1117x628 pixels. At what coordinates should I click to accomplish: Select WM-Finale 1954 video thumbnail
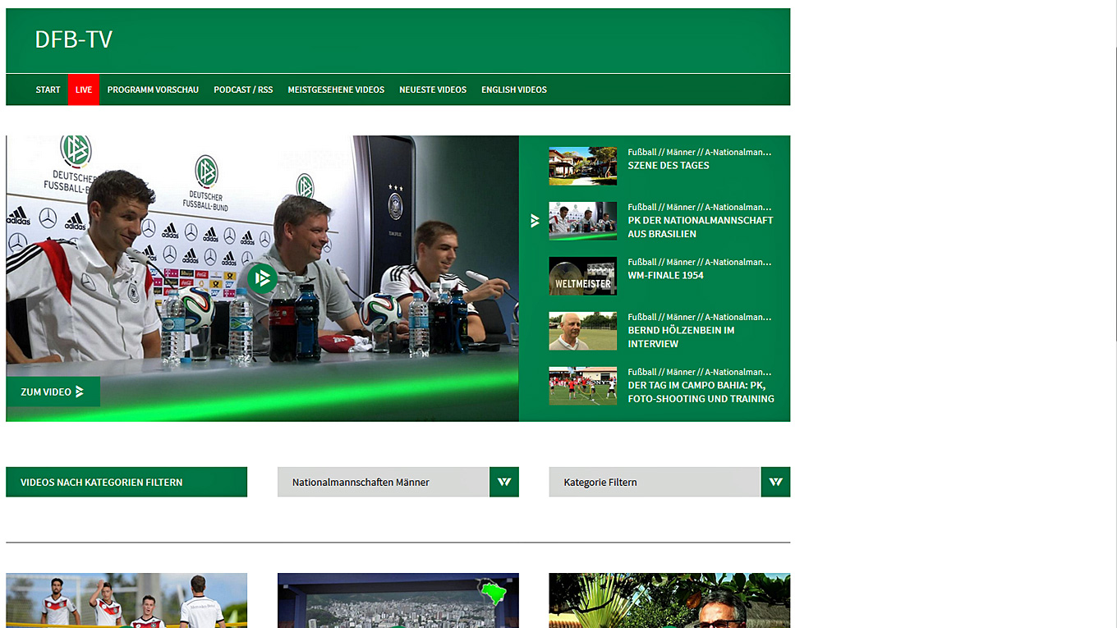tap(582, 276)
